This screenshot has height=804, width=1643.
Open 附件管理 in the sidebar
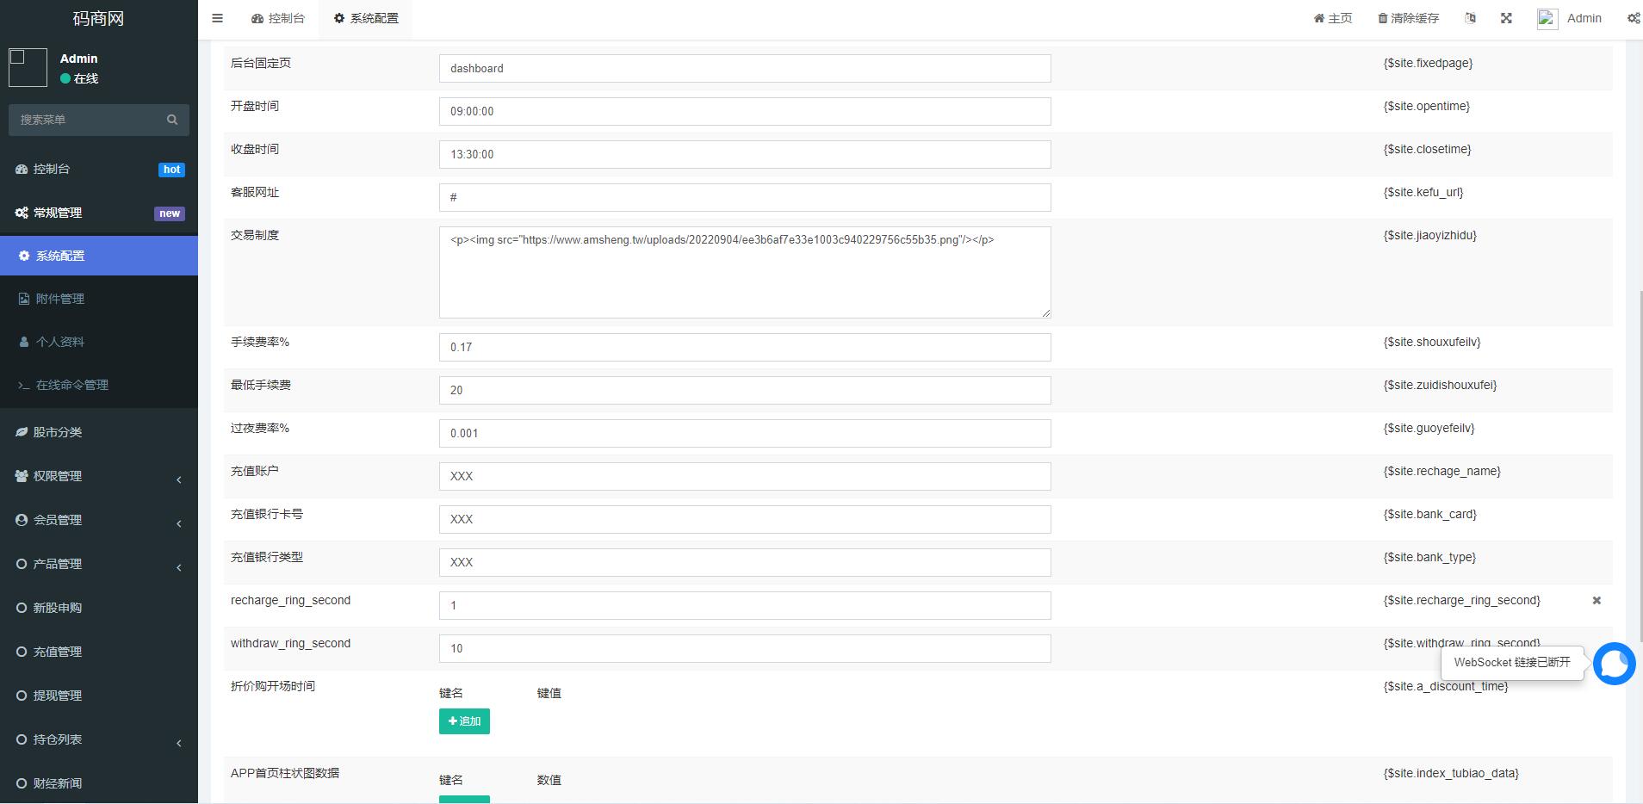[x=60, y=299]
